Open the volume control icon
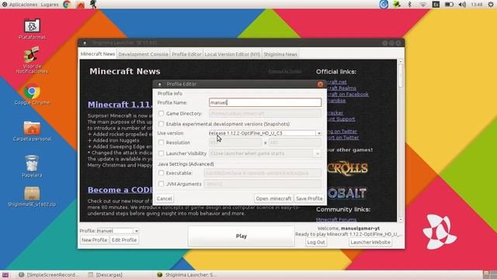This screenshot has height=279, width=497. tap(462, 5)
